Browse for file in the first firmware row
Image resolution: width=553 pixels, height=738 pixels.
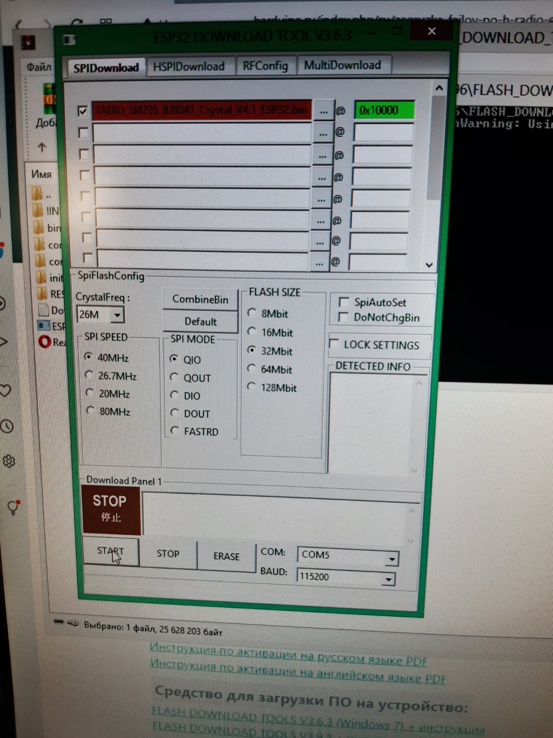click(x=324, y=111)
